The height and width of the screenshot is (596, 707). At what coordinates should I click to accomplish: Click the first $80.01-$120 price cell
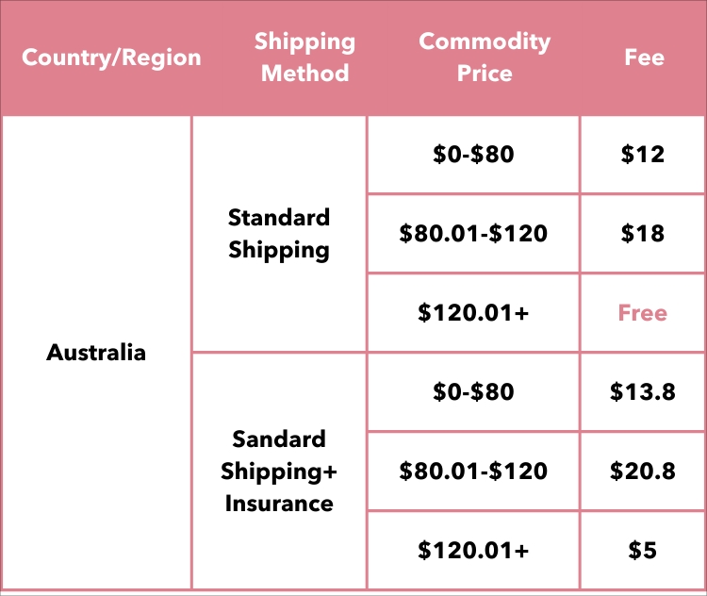coord(473,234)
